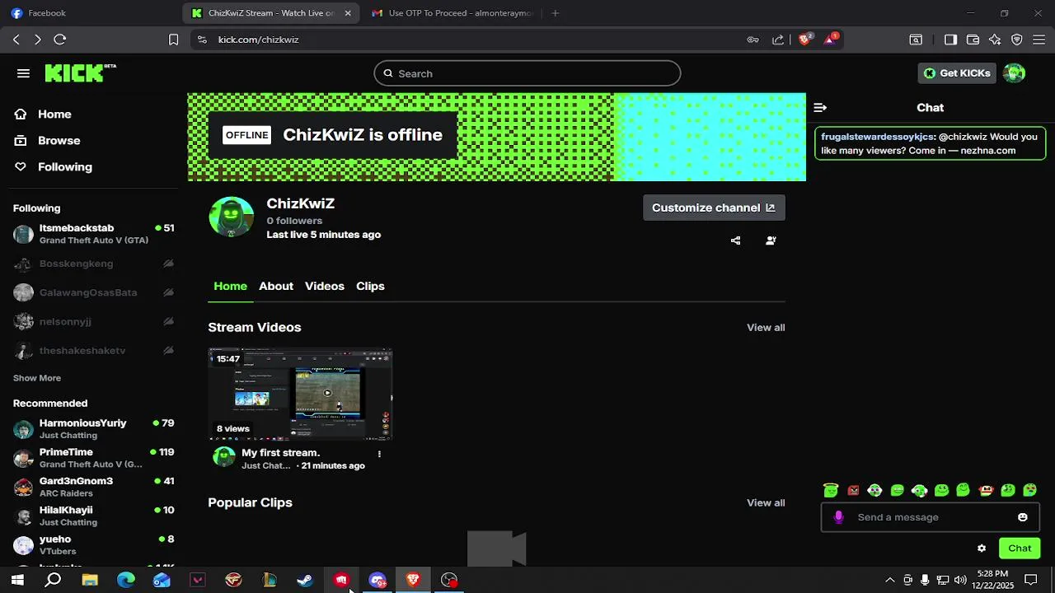Open options menu for My first stream
Viewport: 1055px width, 593px height.
[x=379, y=454]
